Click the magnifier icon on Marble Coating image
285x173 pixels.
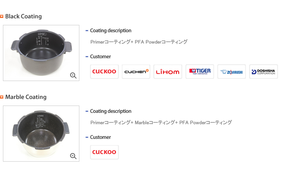pyautogui.click(x=73, y=156)
